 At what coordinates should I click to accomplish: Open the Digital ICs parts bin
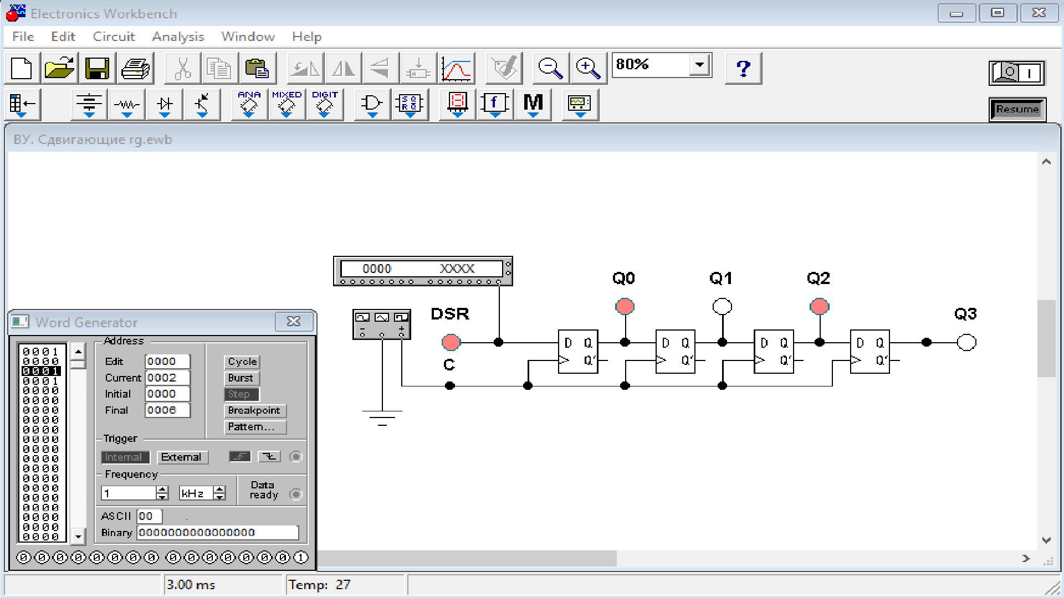(325, 104)
